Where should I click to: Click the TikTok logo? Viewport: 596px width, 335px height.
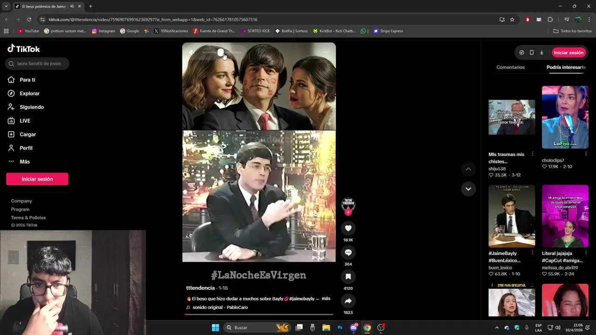pos(23,49)
